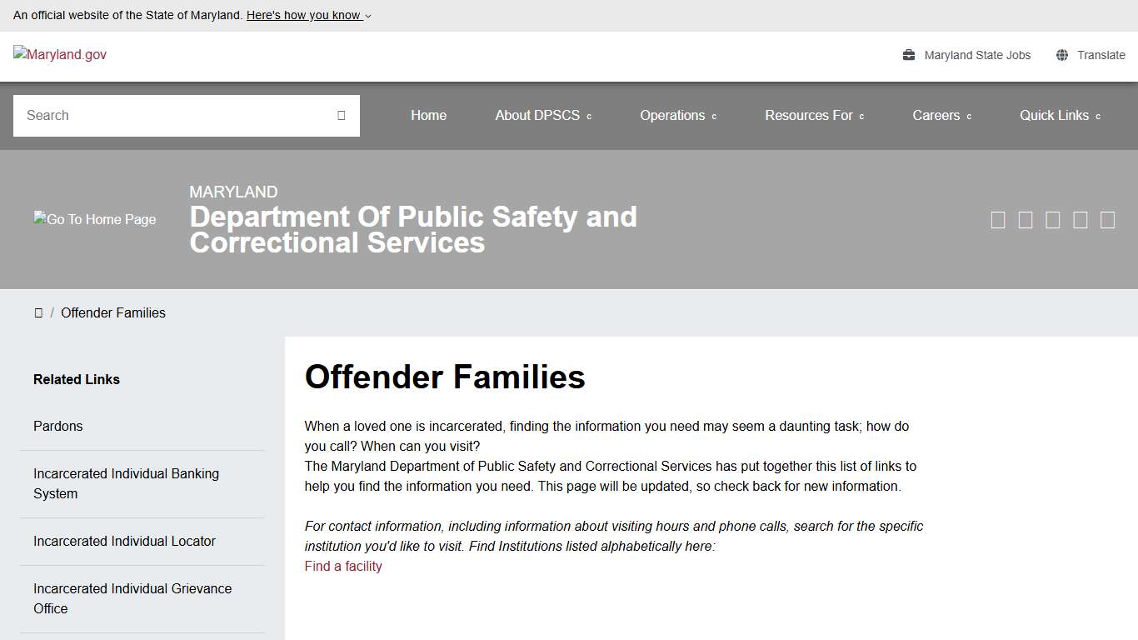Screen dimensions: 1138x640
Task: Open the last social media icon
Action: click(1107, 219)
